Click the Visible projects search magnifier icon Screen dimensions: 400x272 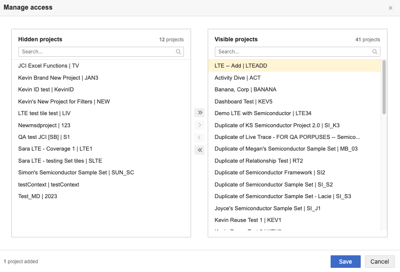(x=375, y=52)
